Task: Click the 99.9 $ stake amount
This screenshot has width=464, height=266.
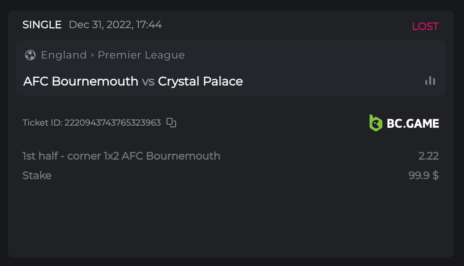Action: (423, 175)
